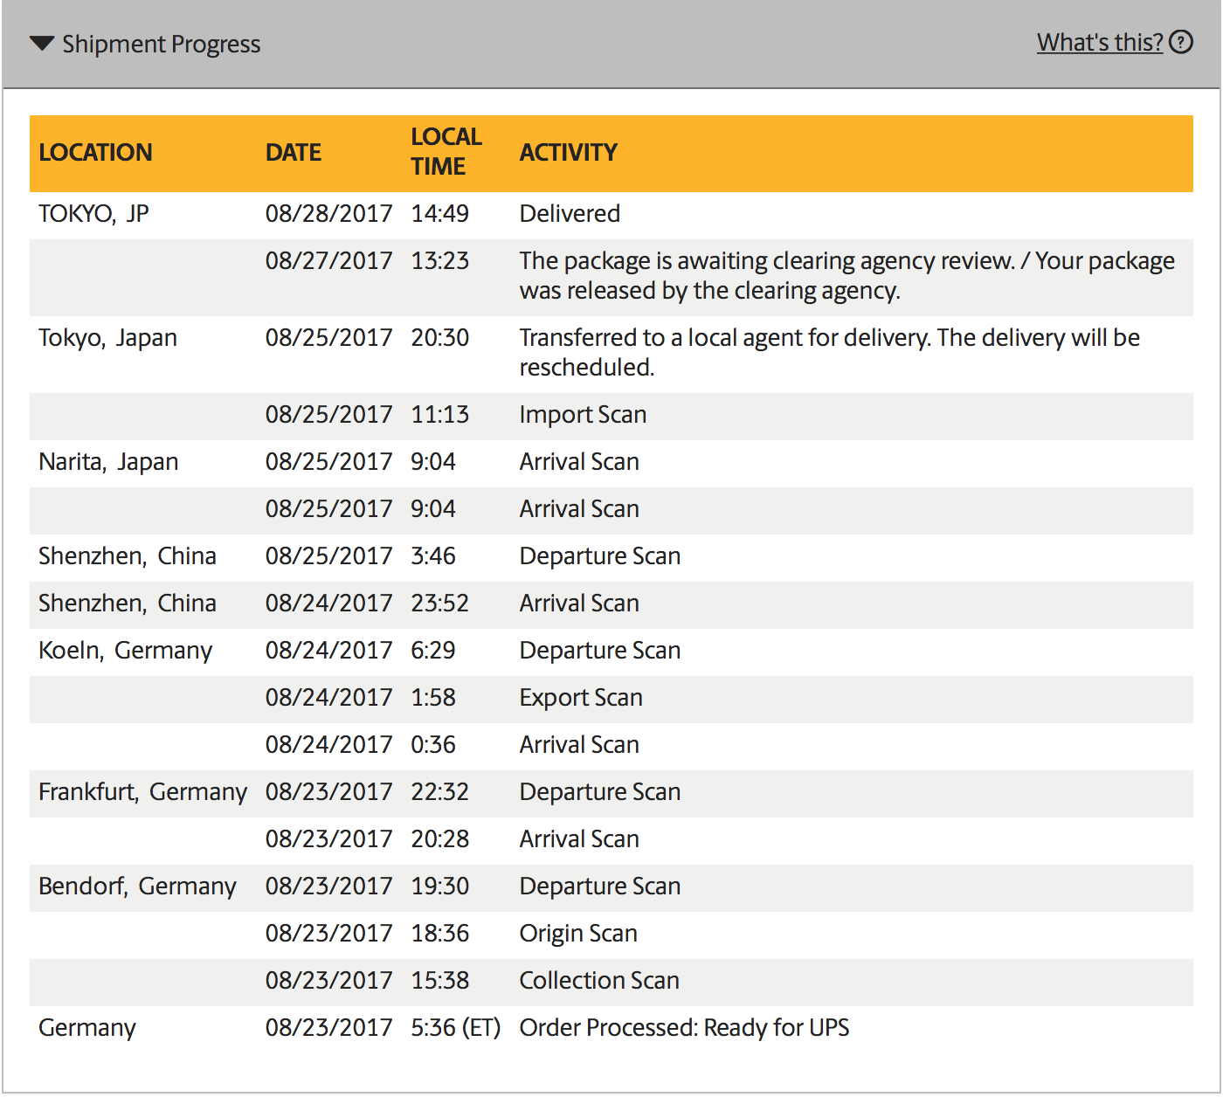Select the LOCAL TIME column header
This screenshot has height=1097, width=1223.
[x=446, y=151]
